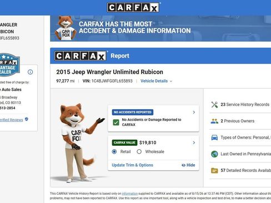Image resolution: width=271 pixels, height=203 pixels.
Task: Click the verified shield icon next to Verified Reviews
Action: pyautogui.click(x=27, y=119)
